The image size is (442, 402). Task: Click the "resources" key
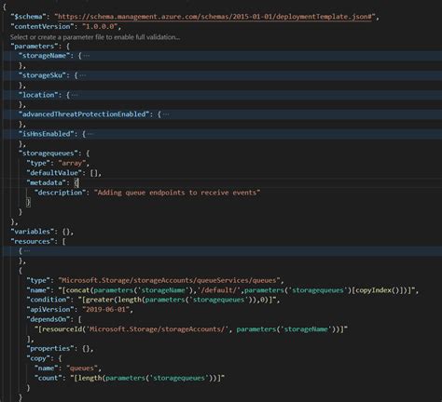tap(33, 241)
